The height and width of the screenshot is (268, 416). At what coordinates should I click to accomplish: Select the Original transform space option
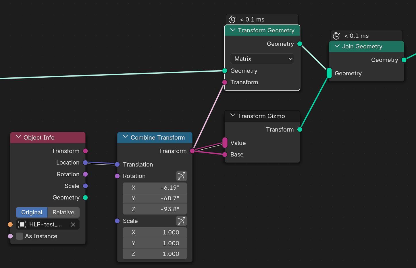click(x=32, y=212)
